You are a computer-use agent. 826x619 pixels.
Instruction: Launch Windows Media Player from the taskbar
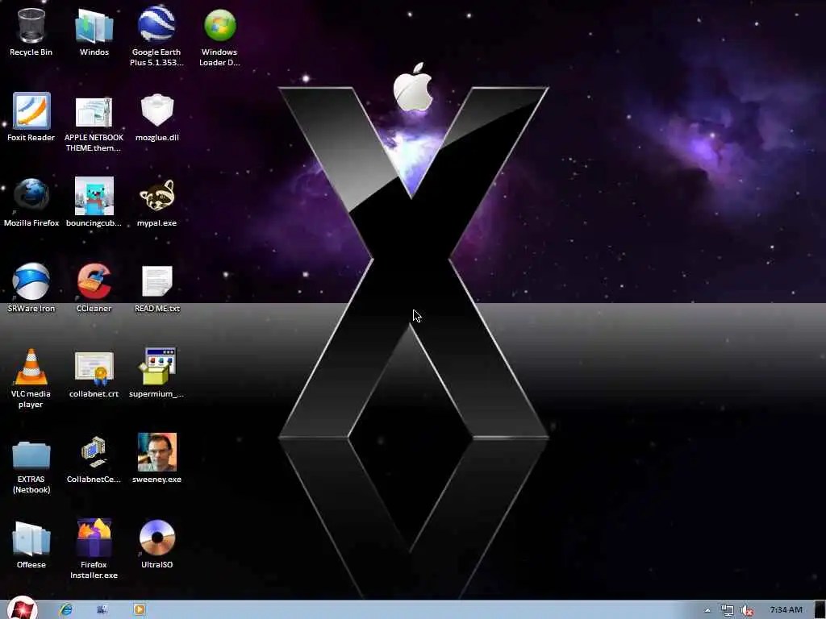point(139,609)
